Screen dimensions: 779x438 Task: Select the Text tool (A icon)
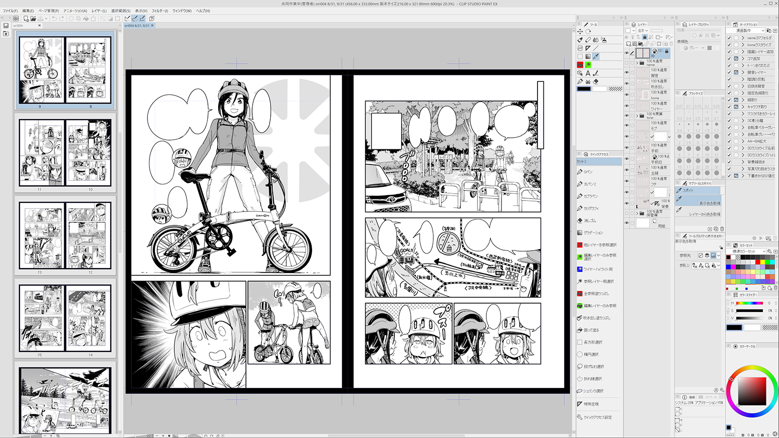click(x=588, y=73)
